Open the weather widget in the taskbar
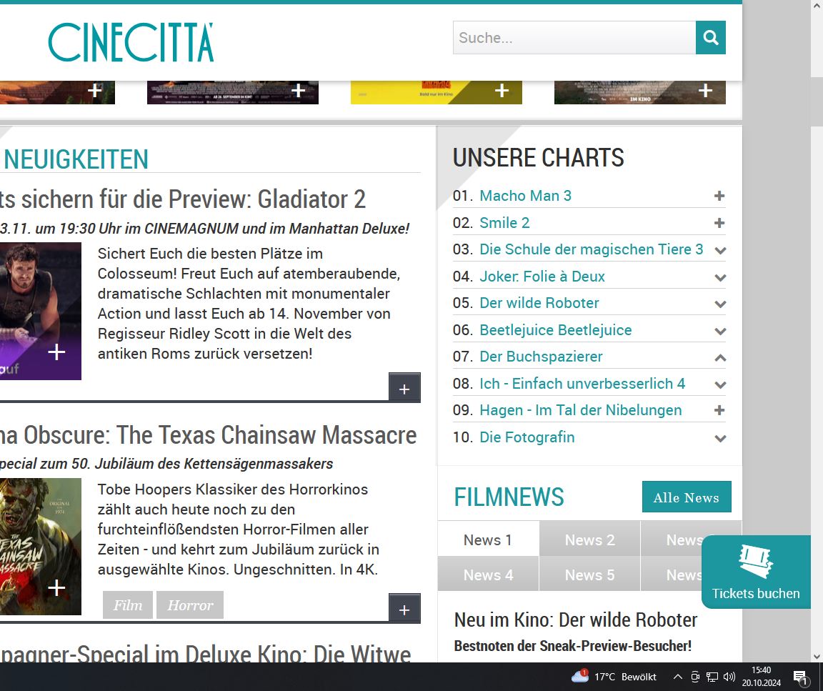Screen dimensions: 823x691 614,676
